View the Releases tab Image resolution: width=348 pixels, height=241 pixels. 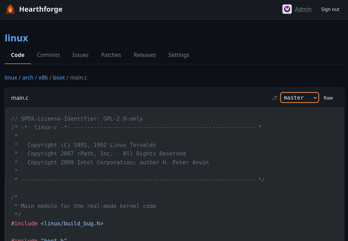[145, 55]
